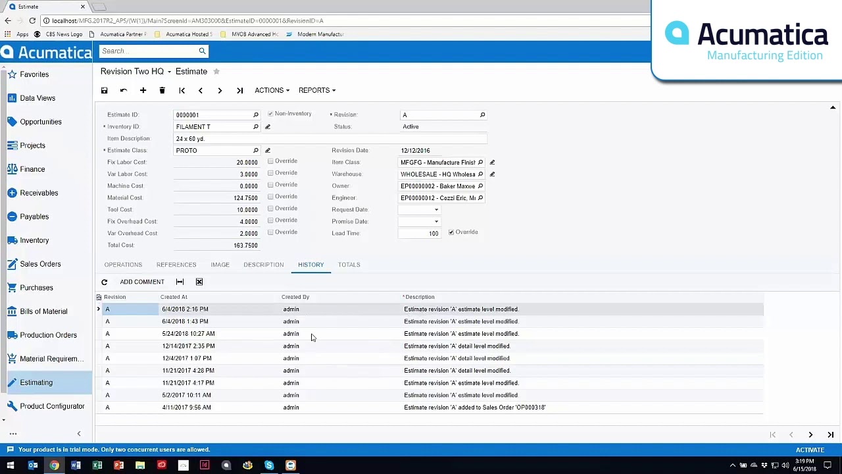
Task: Enable Override for Fix Overhead Cost
Action: (x=270, y=221)
